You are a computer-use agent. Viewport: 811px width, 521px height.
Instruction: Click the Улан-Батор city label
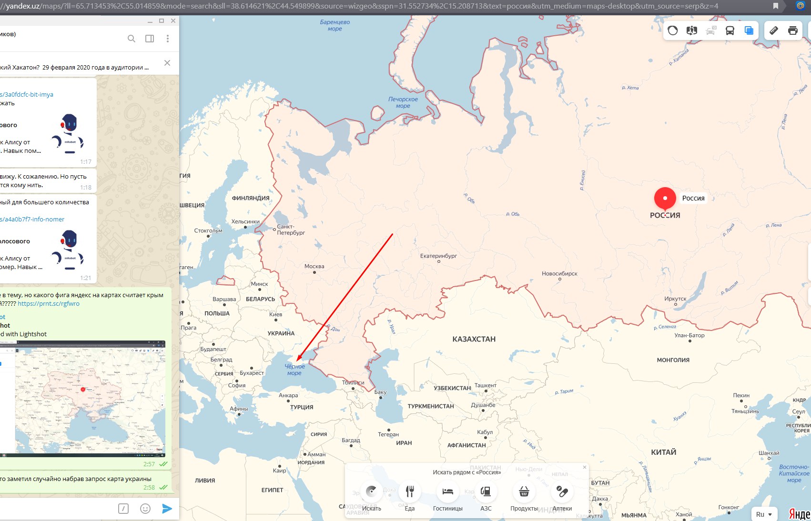689,335
